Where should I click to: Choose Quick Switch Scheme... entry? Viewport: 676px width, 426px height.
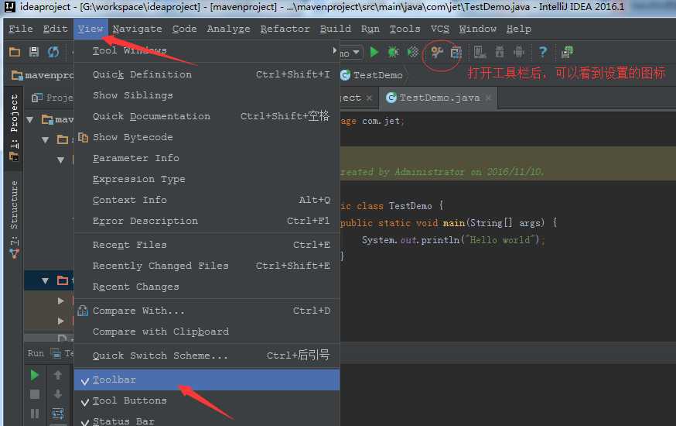(207, 356)
